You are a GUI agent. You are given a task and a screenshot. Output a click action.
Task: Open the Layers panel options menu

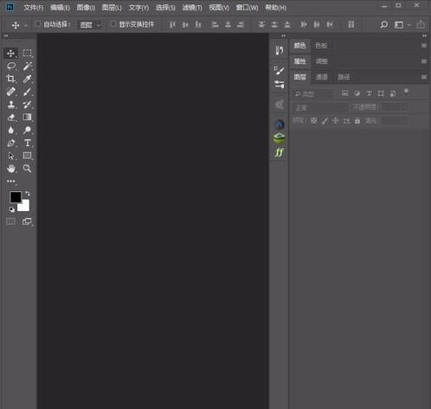[x=424, y=77]
